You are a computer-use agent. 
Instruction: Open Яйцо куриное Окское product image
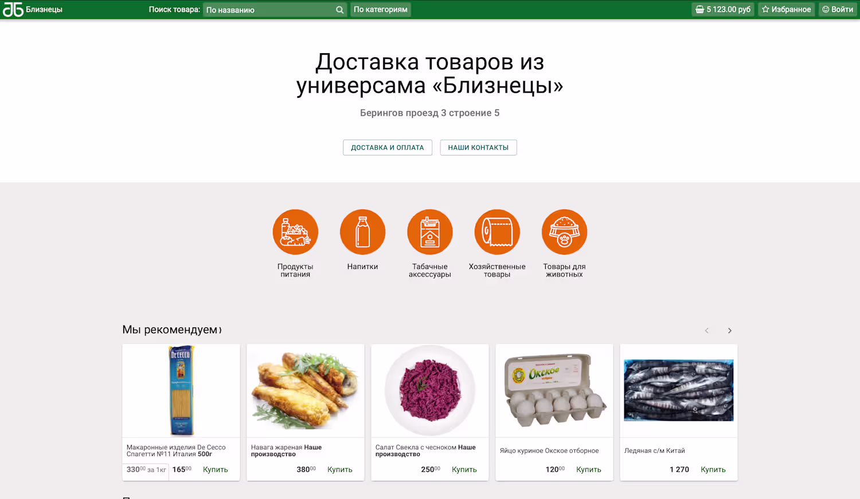pos(554,390)
